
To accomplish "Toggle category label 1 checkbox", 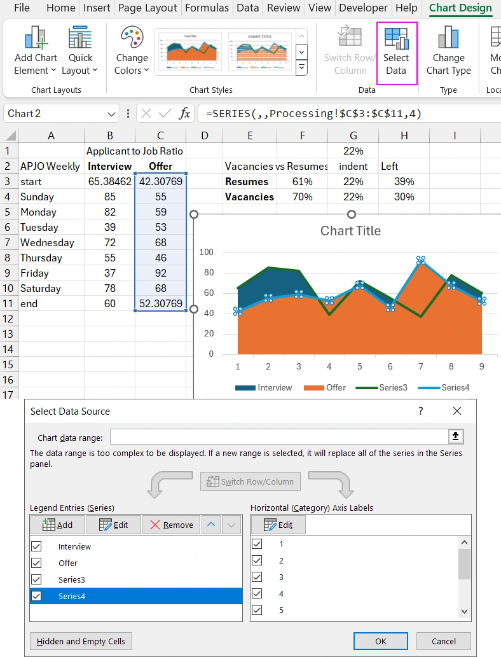I will 257,544.
